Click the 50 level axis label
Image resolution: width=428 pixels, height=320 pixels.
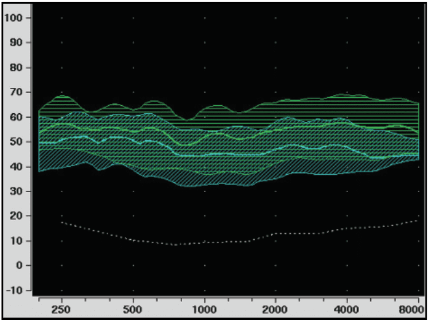coord(17,142)
